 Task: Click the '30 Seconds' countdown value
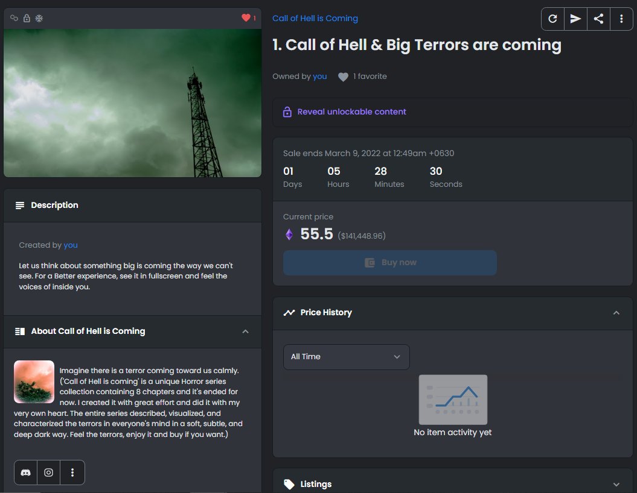tap(446, 177)
